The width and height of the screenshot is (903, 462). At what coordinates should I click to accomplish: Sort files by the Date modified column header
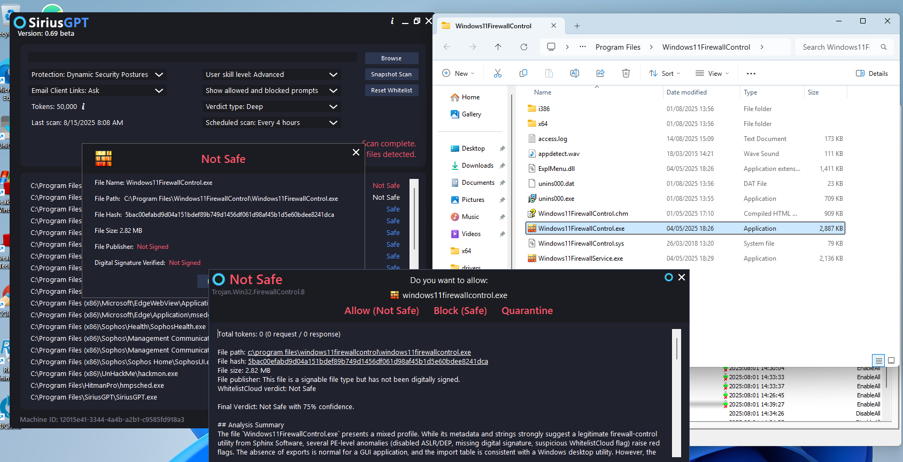tap(686, 92)
